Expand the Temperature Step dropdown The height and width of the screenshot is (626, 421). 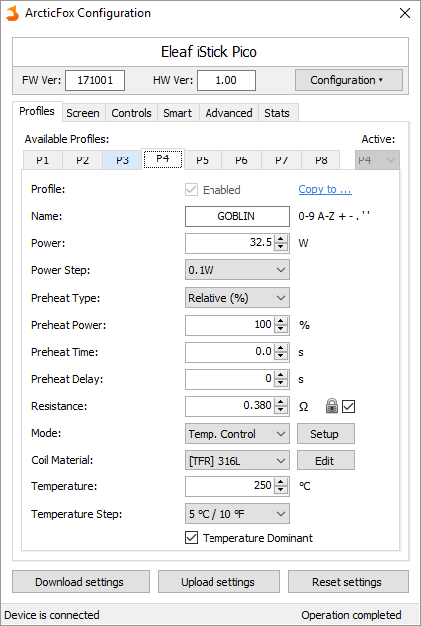(237, 514)
